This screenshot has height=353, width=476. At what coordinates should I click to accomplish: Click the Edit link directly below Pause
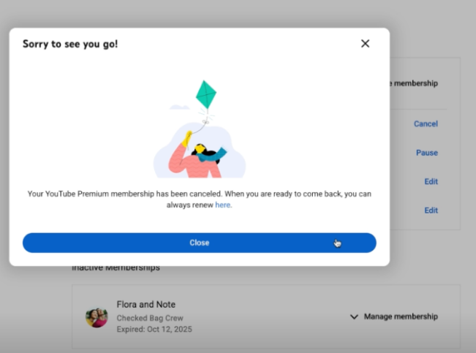[431, 181]
